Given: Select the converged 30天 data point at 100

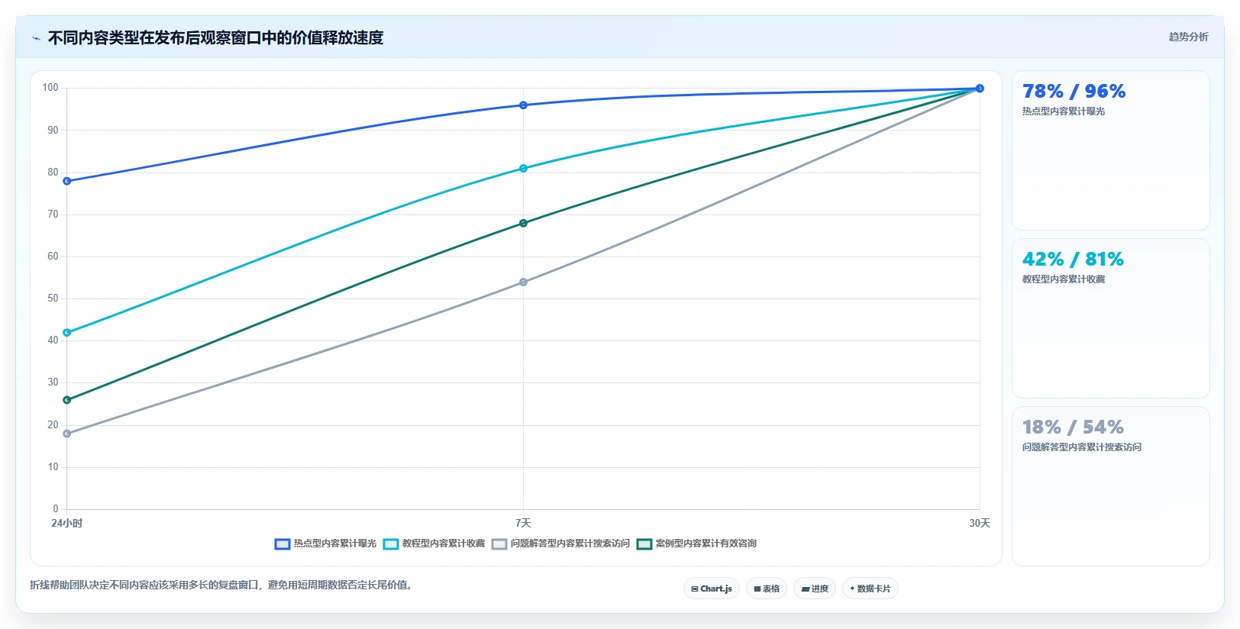Looking at the screenshot, I should click(x=980, y=89).
